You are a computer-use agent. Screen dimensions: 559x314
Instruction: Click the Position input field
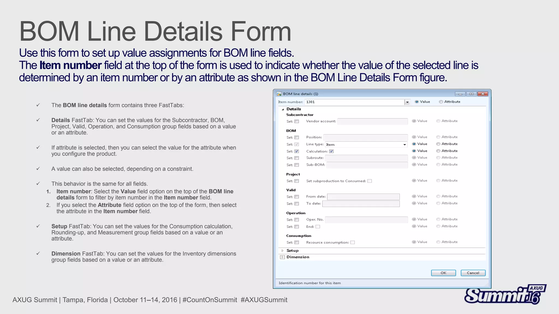(366, 137)
